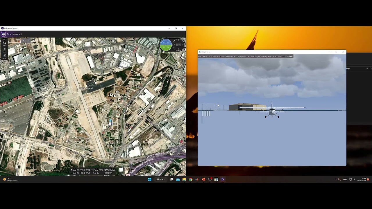Viewport: 372px width, 209px height.
Task: Open FlightGear Autopilot menu
Action: (221, 56)
